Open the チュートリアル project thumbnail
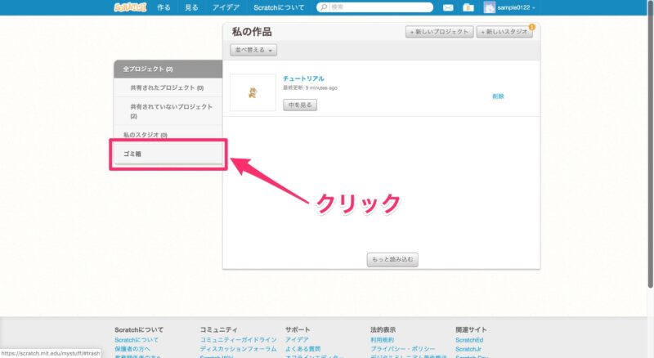 [x=253, y=92]
